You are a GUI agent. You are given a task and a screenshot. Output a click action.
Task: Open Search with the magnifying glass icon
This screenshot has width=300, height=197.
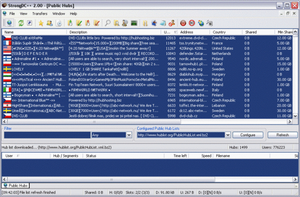(x=108, y=22)
